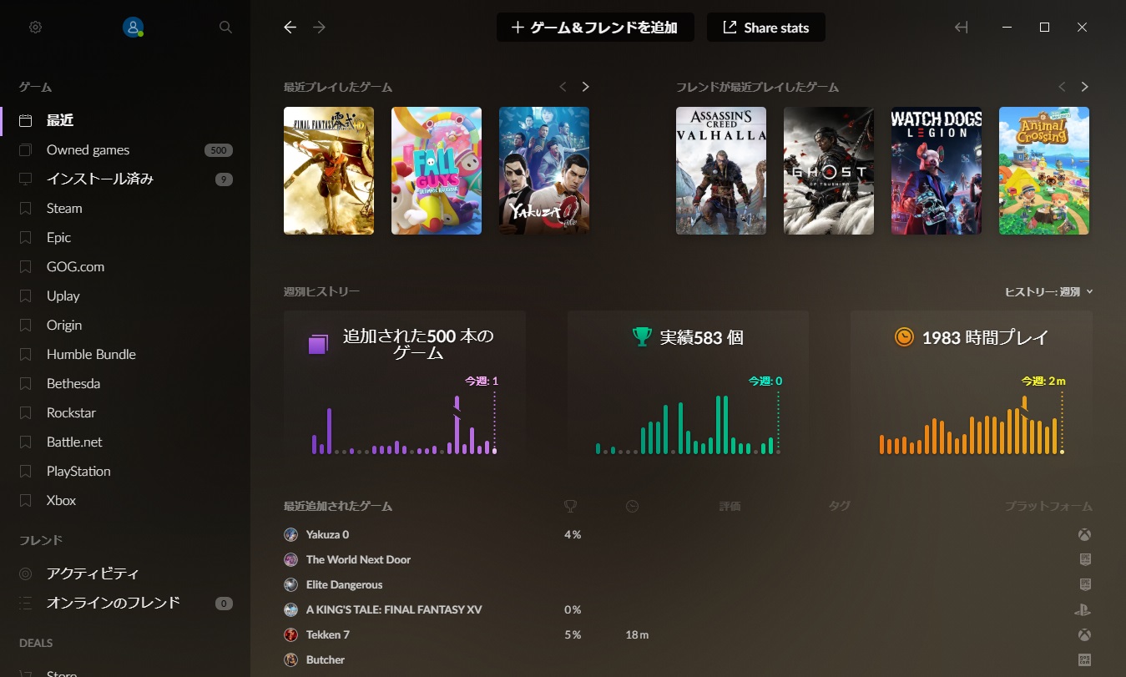Click the Xbox platform icon in Tekken 7 row
Image resolution: width=1126 pixels, height=677 pixels.
1085,634
